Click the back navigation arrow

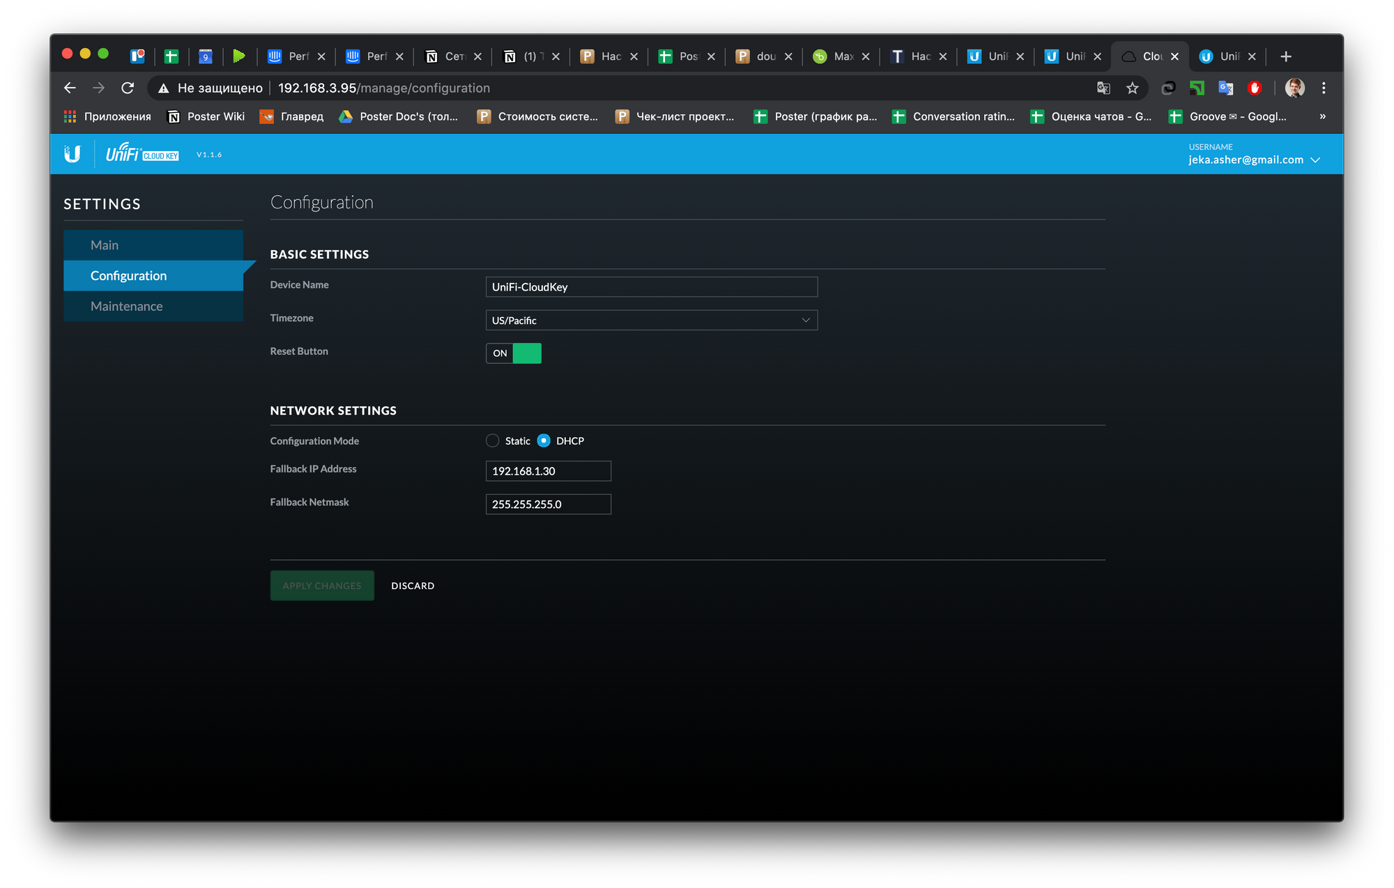pos(70,88)
